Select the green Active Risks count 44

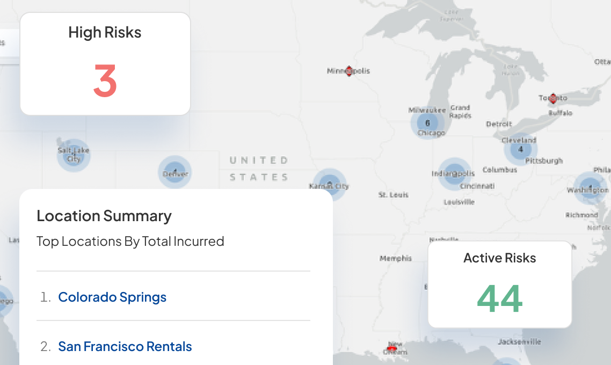(x=500, y=299)
